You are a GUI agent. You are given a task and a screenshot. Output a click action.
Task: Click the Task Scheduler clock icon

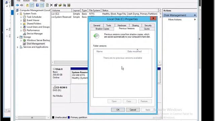click(25, 17)
